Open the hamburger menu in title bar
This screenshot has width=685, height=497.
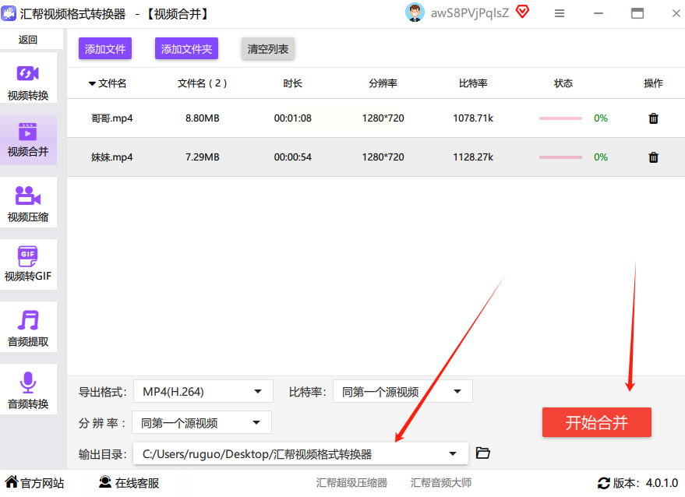tap(560, 13)
